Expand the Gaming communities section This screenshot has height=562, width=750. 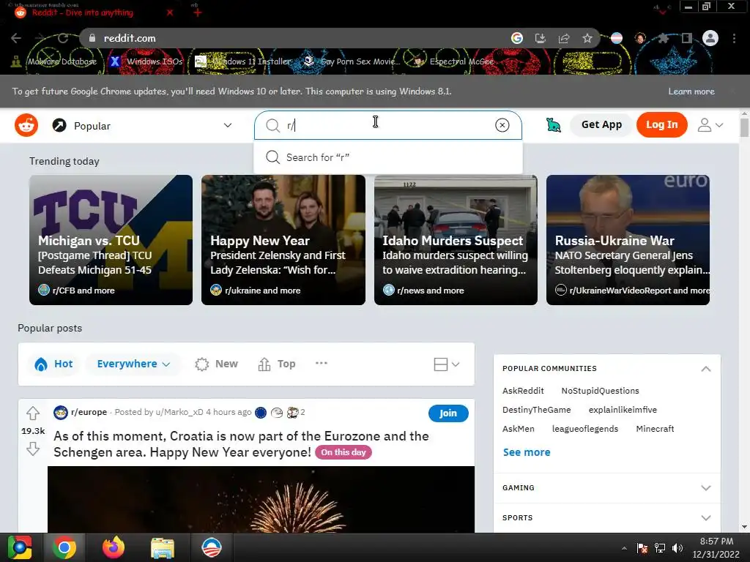coord(705,488)
